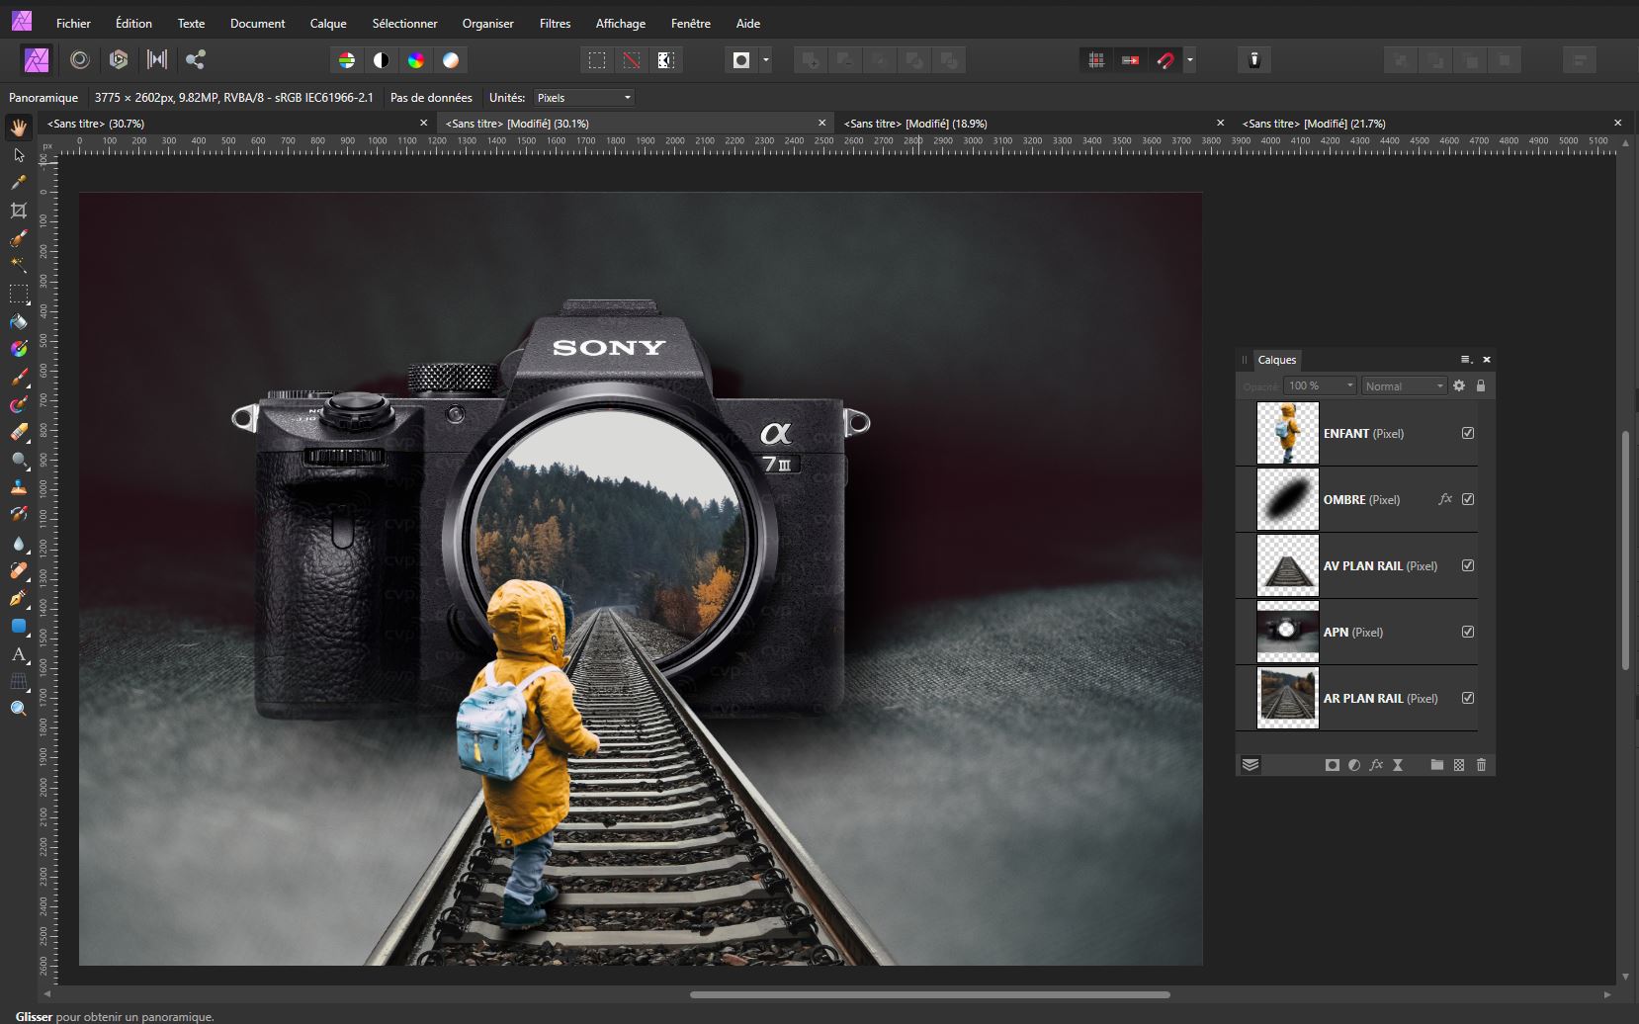The height and width of the screenshot is (1024, 1639).
Task: Select the Paint Brush tool
Action: click(19, 378)
